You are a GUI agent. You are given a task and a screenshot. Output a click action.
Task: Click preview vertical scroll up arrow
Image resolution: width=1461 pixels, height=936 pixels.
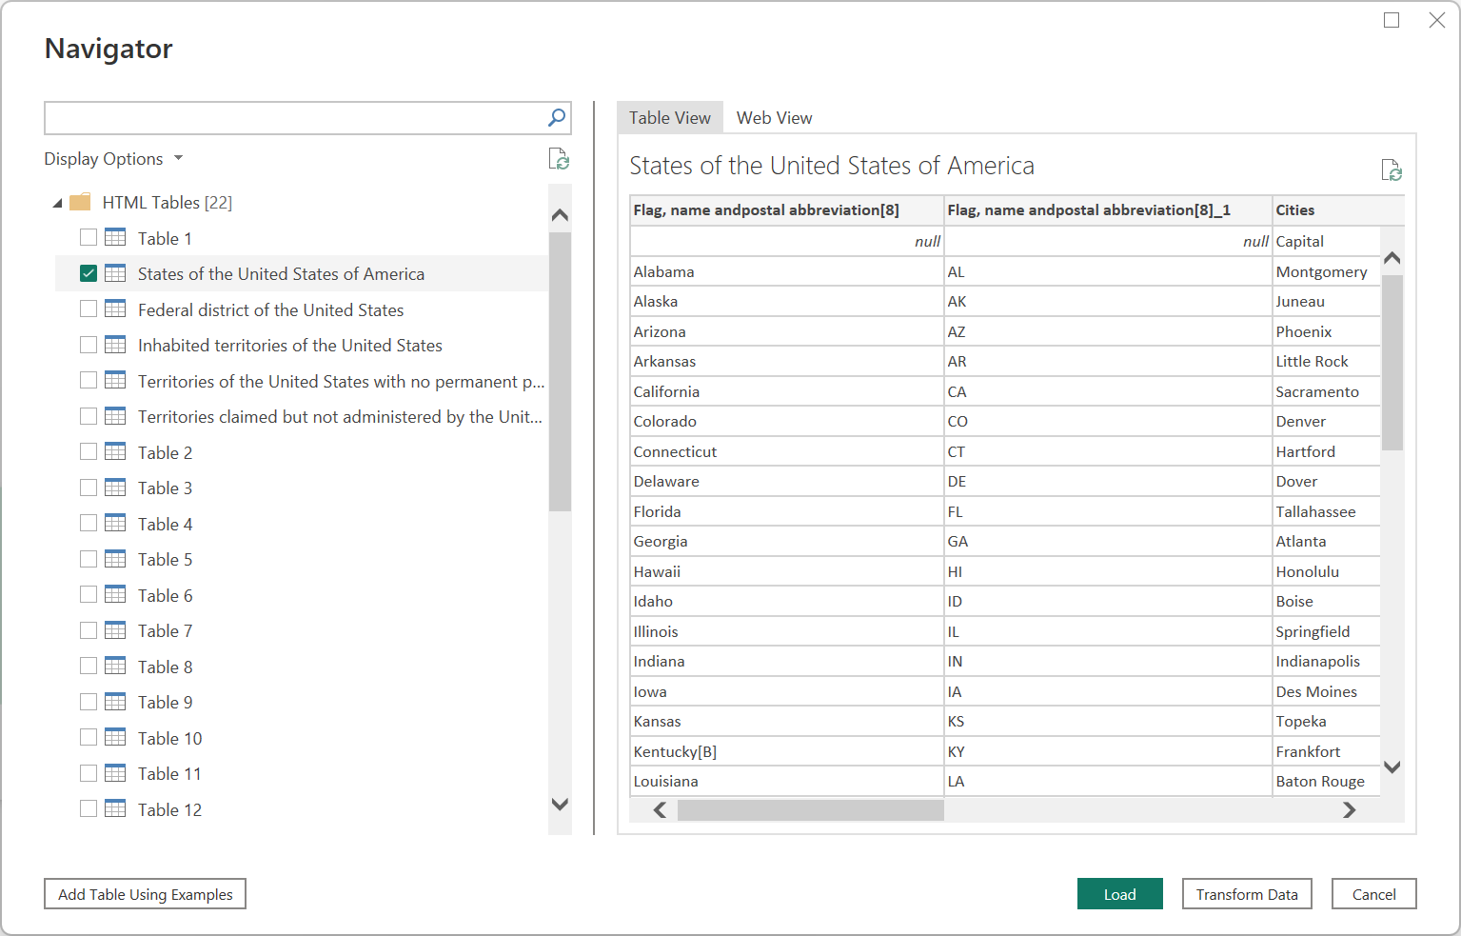click(1392, 258)
